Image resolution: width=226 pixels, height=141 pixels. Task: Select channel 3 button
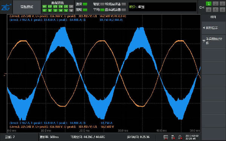tap(222, 4)
